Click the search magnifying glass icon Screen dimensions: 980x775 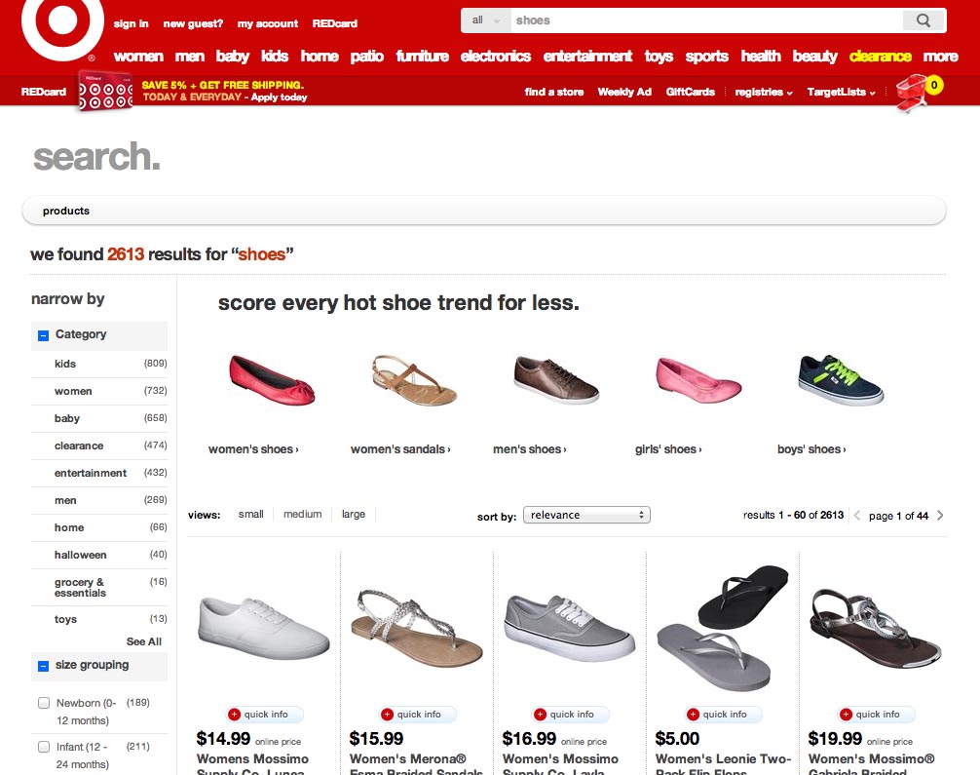click(x=922, y=19)
